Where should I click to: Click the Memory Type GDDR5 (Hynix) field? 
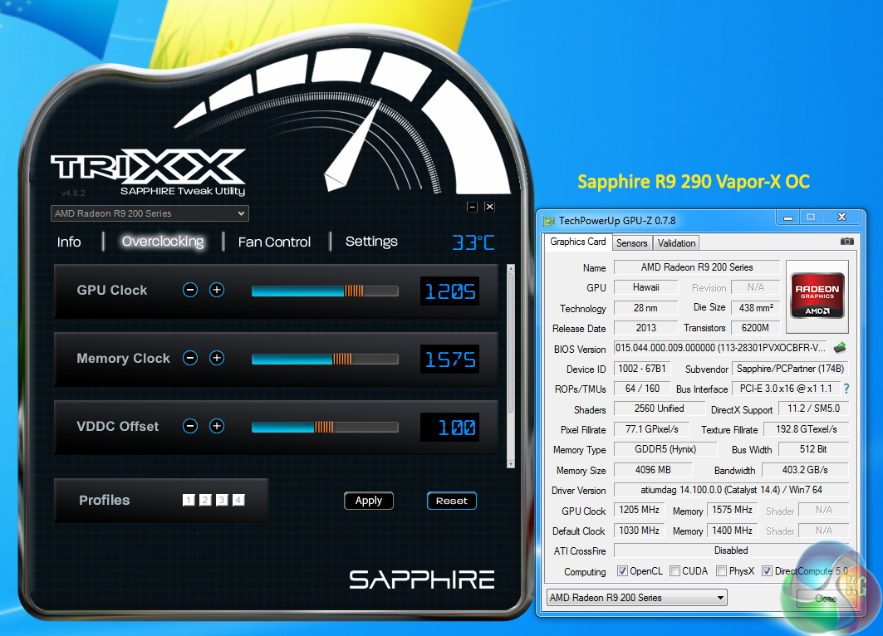(x=665, y=449)
